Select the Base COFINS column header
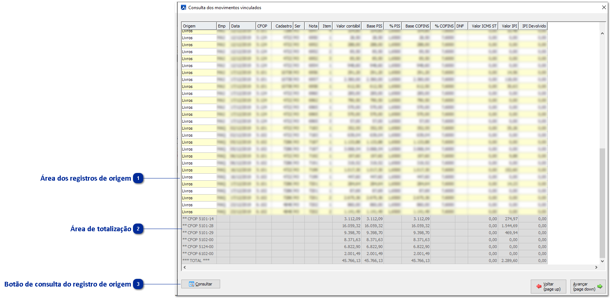Viewport: 611px width, 299px height. [x=416, y=26]
